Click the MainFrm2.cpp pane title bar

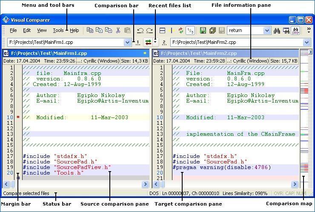click(x=226, y=53)
